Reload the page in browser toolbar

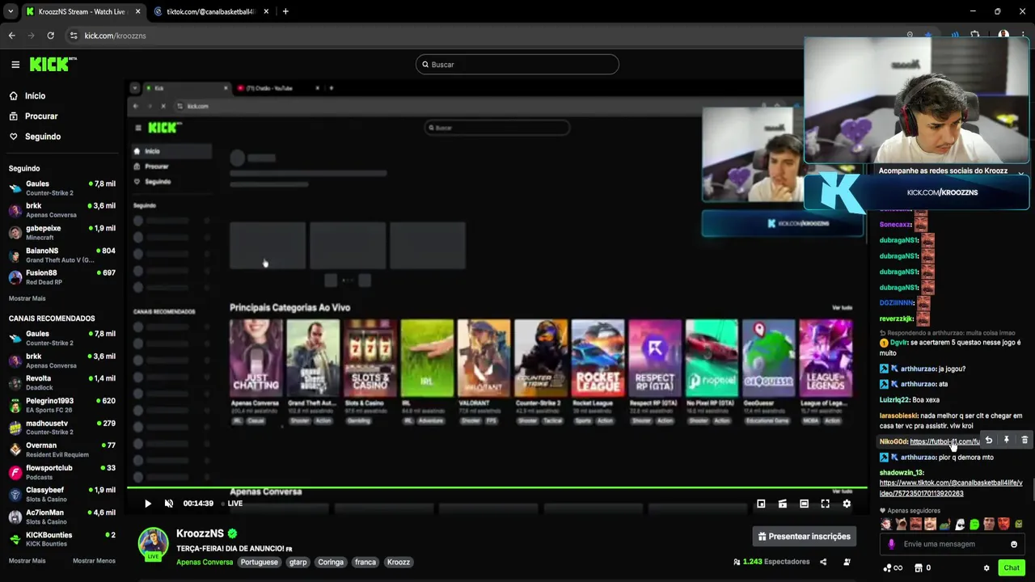50,36
